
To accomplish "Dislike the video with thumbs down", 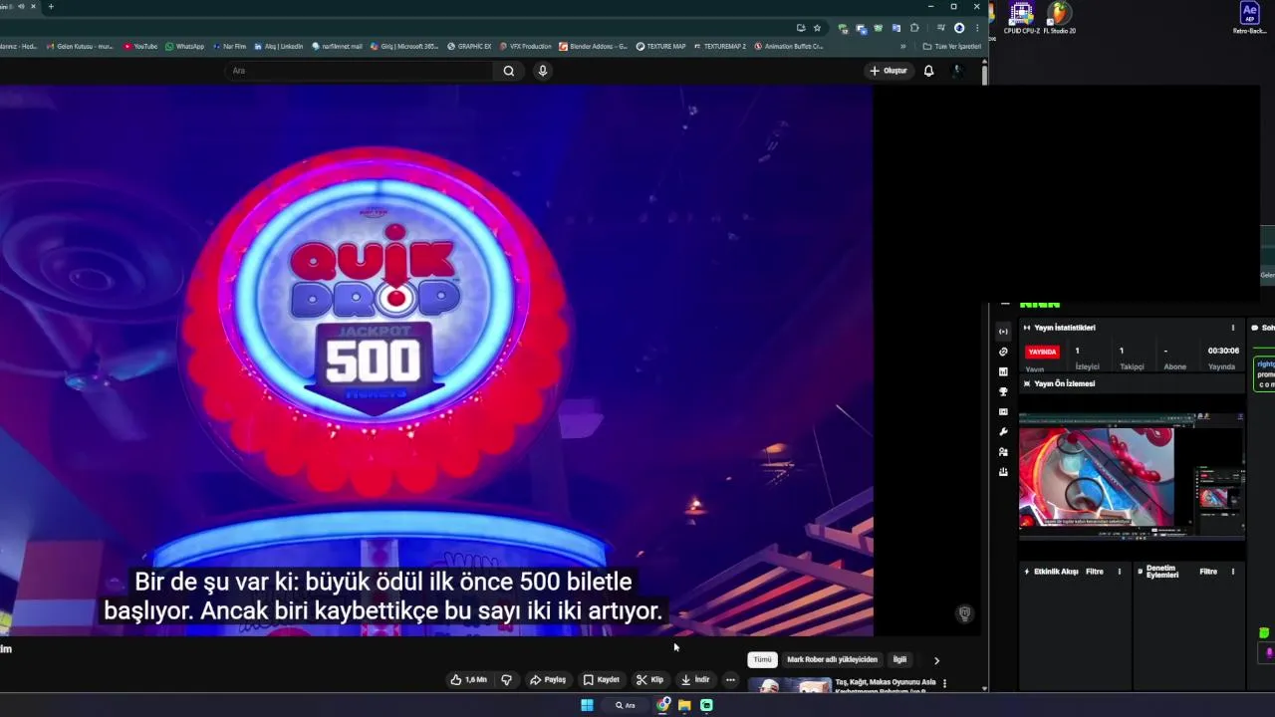I will (x=506, y=680).
